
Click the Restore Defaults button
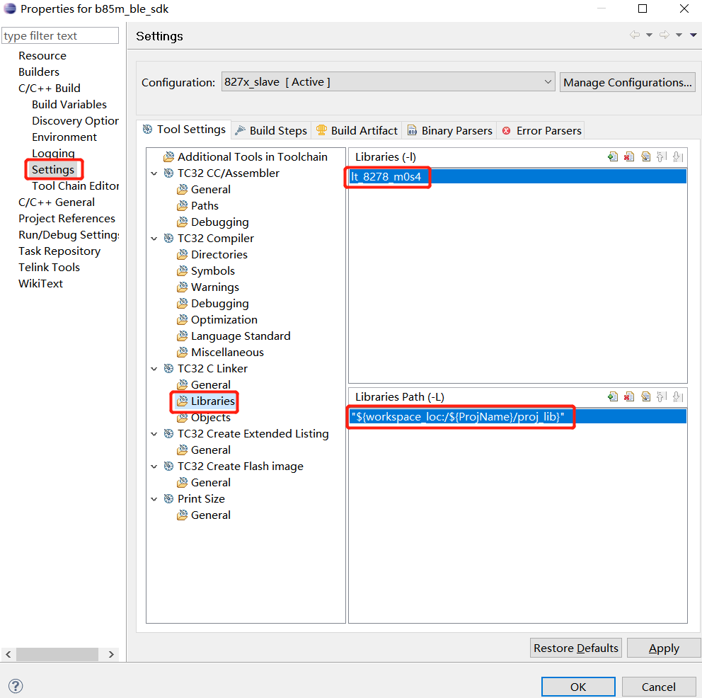click(x=575, y=648)
